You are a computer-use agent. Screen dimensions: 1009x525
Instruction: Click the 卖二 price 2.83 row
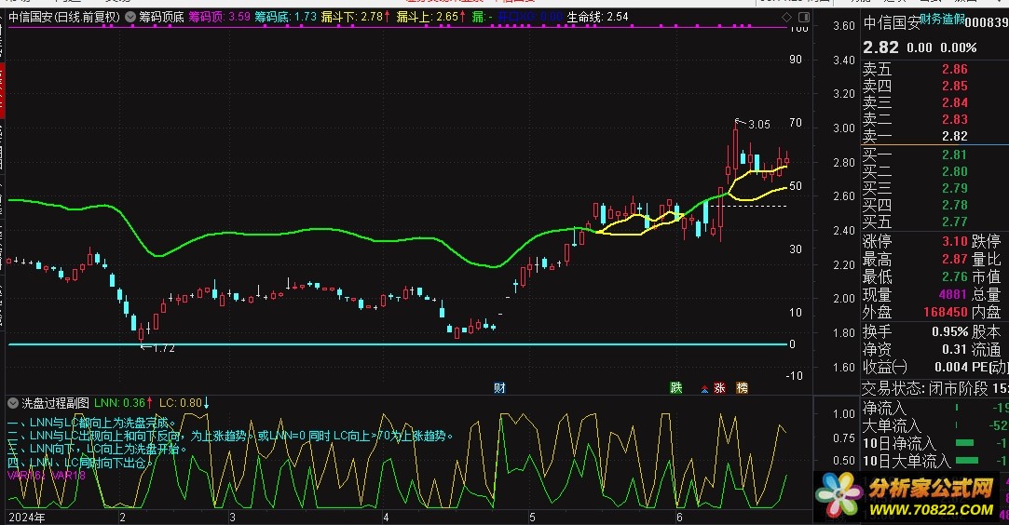915,119
